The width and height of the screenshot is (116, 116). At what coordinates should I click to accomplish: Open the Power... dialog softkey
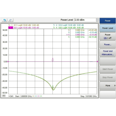[108, 45]
